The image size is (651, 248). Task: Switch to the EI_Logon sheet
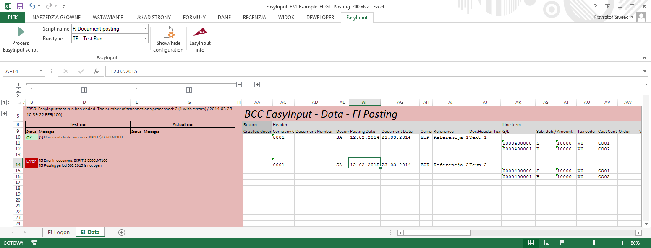pyautogui.click(x=59, y=232)
